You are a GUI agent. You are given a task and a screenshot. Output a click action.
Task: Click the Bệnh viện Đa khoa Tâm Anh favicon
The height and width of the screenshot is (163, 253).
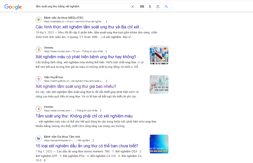[x=38, y=138]
